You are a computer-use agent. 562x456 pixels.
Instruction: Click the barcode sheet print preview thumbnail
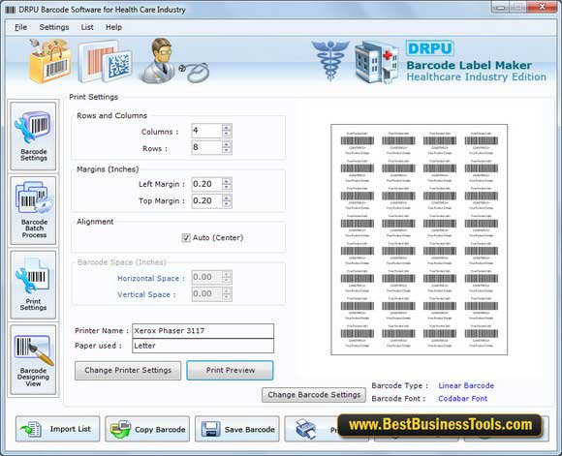419,240
